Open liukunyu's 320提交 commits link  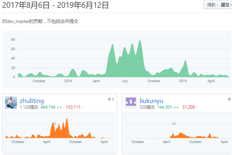pyautogui.click(x=147, y=107)
